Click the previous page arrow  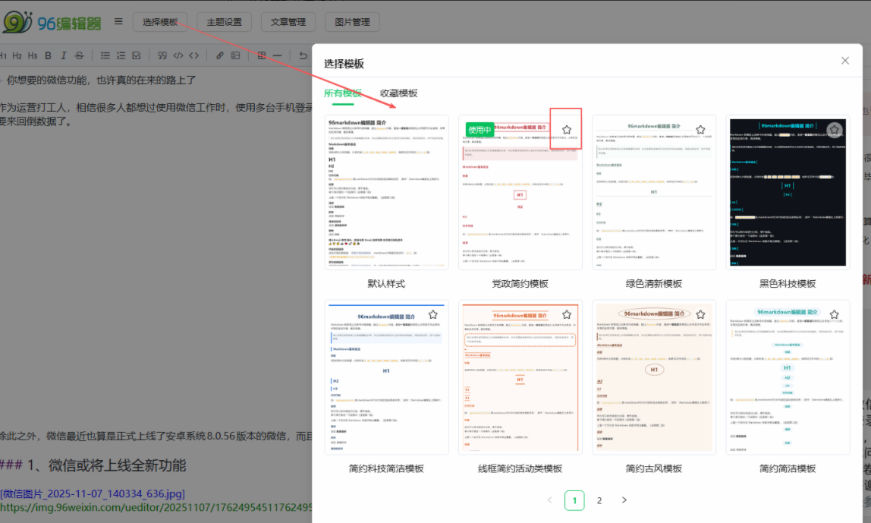point(549,500)
